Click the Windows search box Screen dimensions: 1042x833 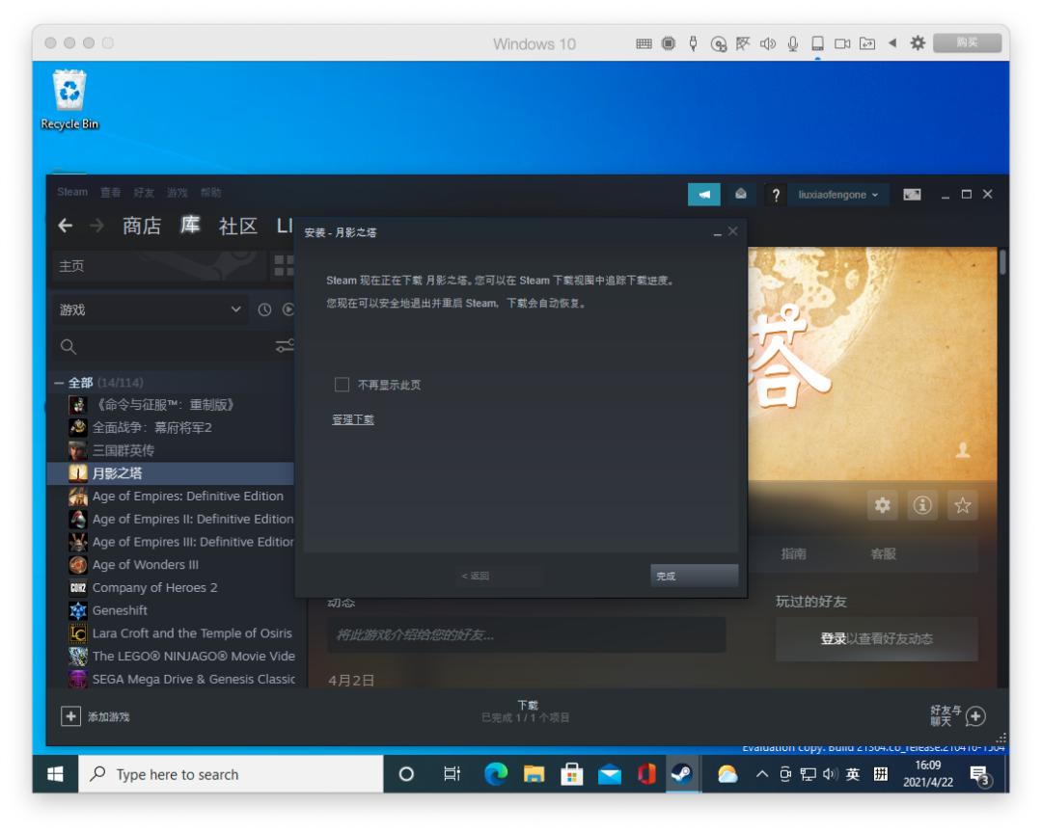(231, 774)
